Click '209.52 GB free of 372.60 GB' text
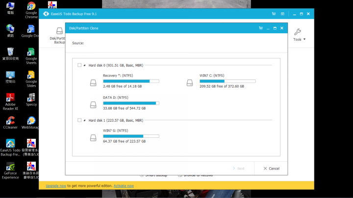Screen dimensions: 353x198 point(222,86)
